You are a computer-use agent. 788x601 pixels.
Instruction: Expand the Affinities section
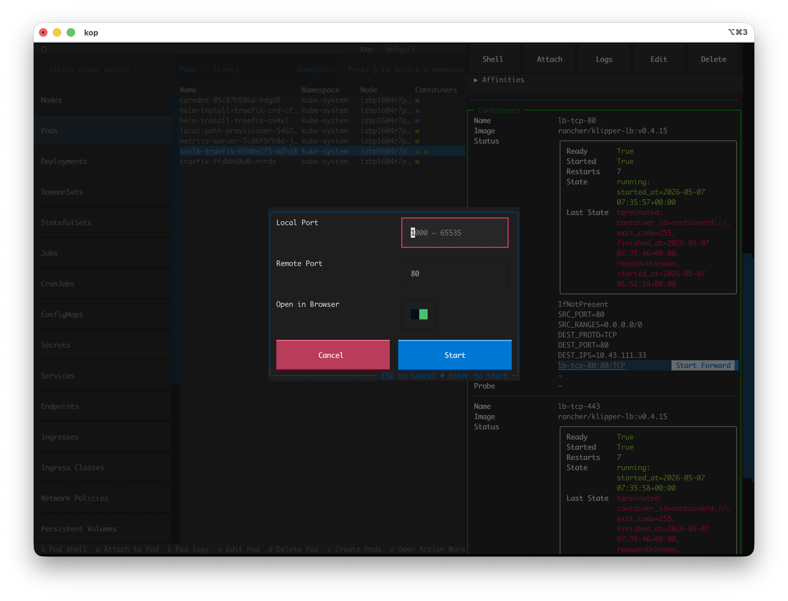pyautogui.click(x=499, y=80)
